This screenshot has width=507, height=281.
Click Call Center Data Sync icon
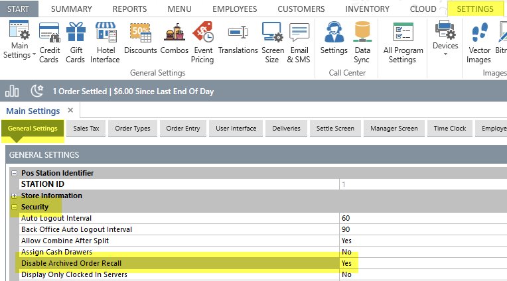click(x=362, y=41)
